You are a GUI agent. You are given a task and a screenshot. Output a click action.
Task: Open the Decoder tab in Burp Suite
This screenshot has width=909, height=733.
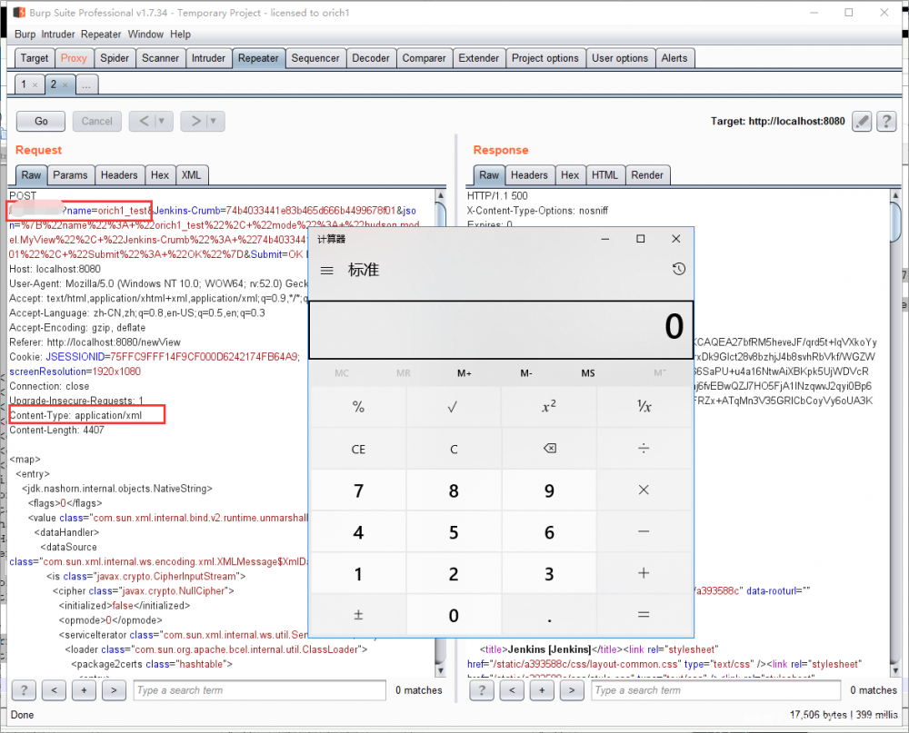pos(371,57)
